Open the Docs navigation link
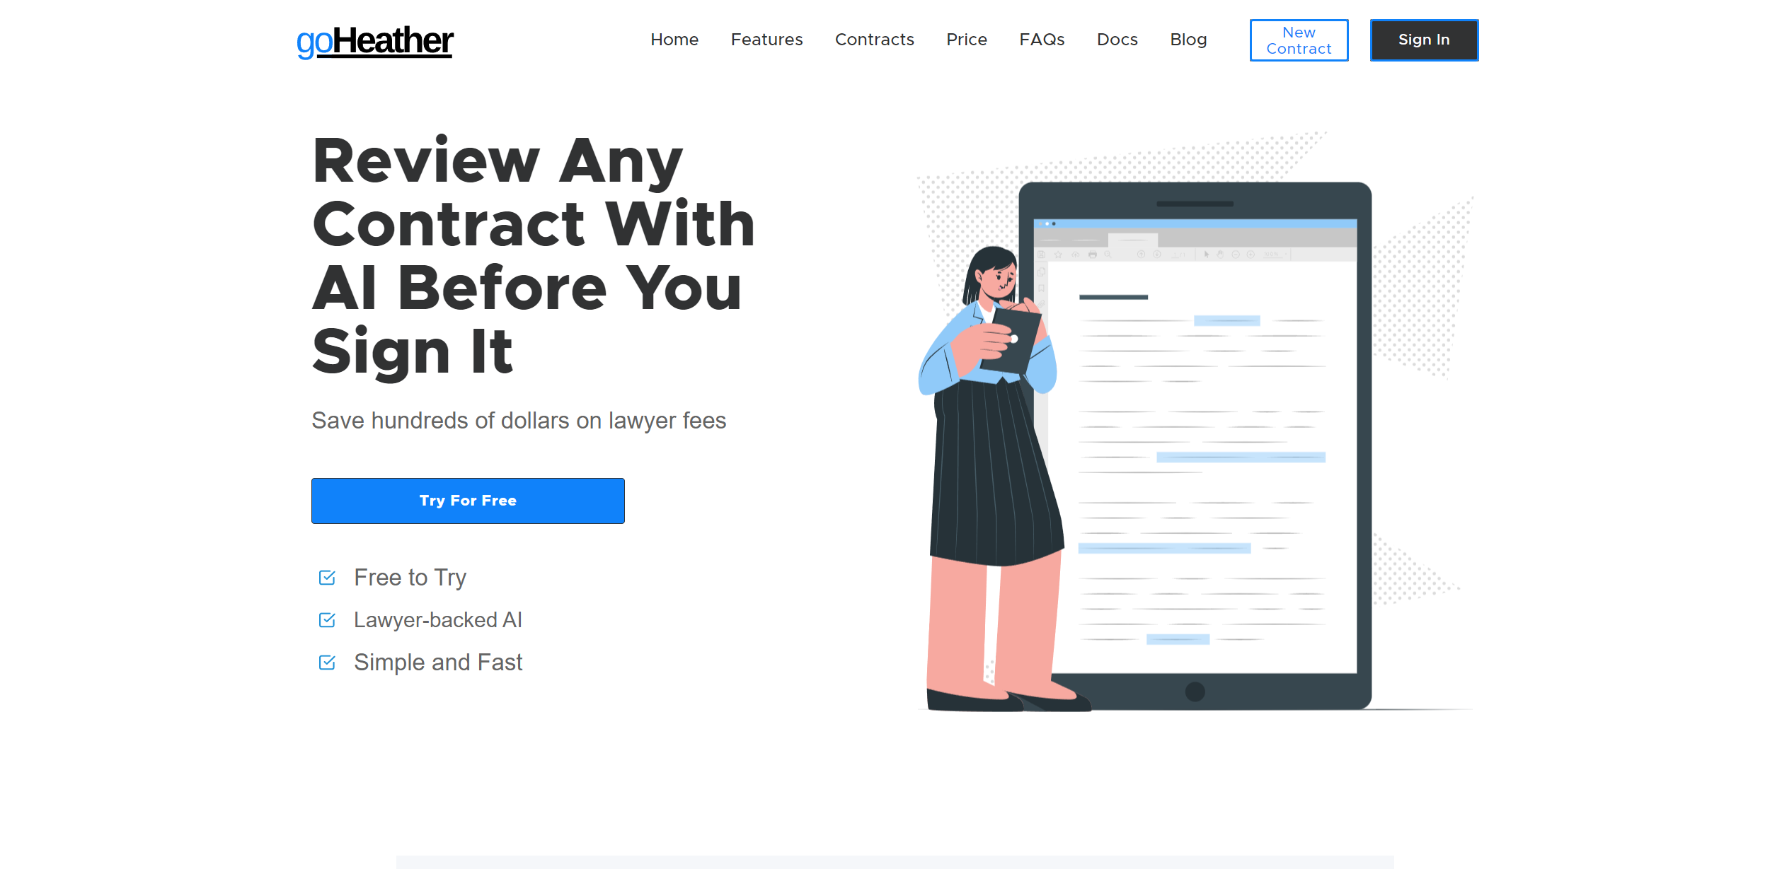The height and width of the screenshot is (869, 1782). tap(1116, 40)
